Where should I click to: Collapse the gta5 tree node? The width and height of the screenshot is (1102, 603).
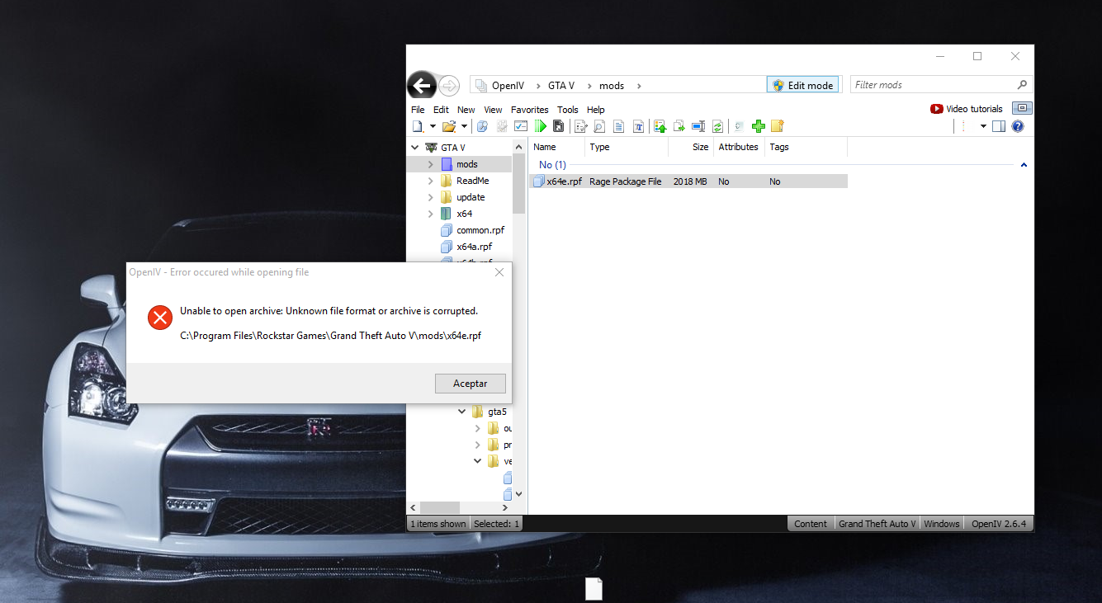pos(462,412)
